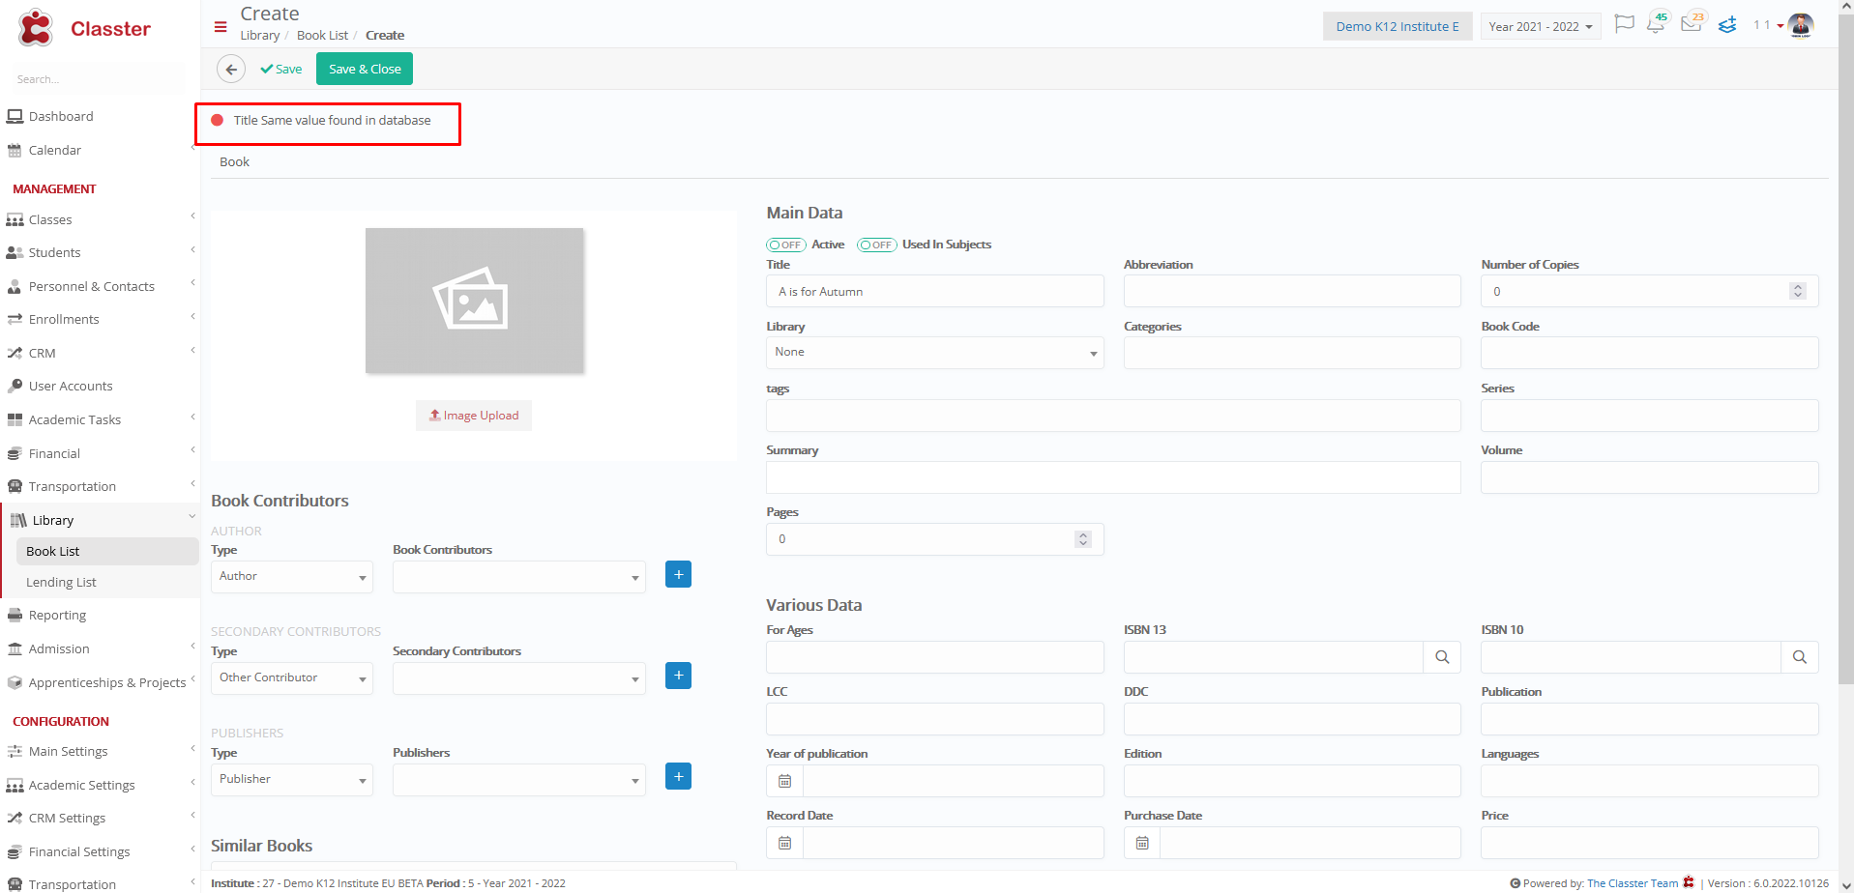Viewport: 1854px width, 893px height.
Task: Search ISBN 13 with magnifier icon
Action: [x=1442, y=657]
